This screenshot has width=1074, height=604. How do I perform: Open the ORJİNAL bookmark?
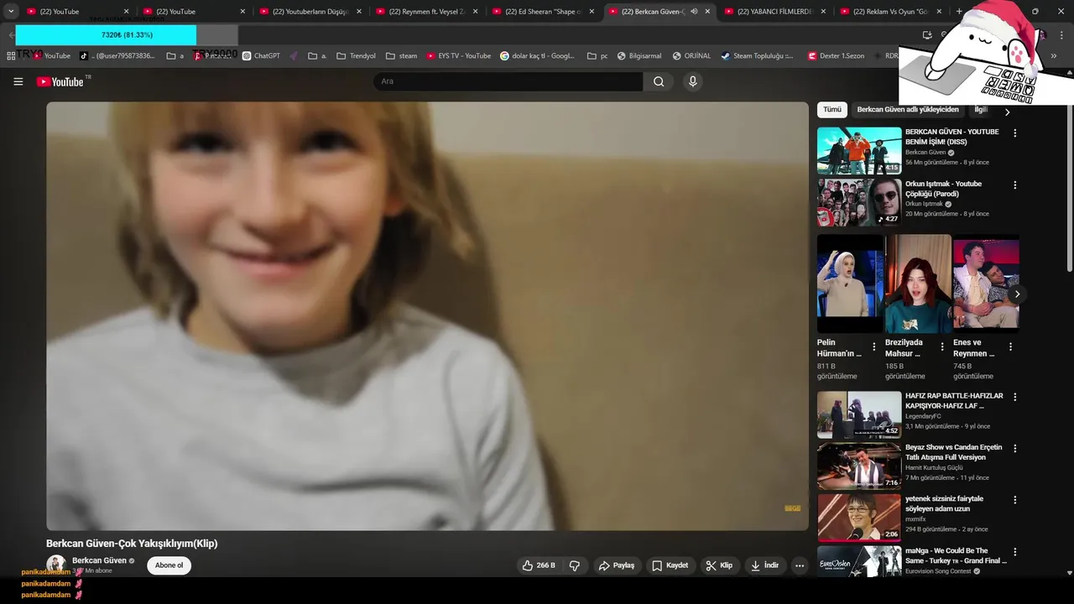[691, 55]
